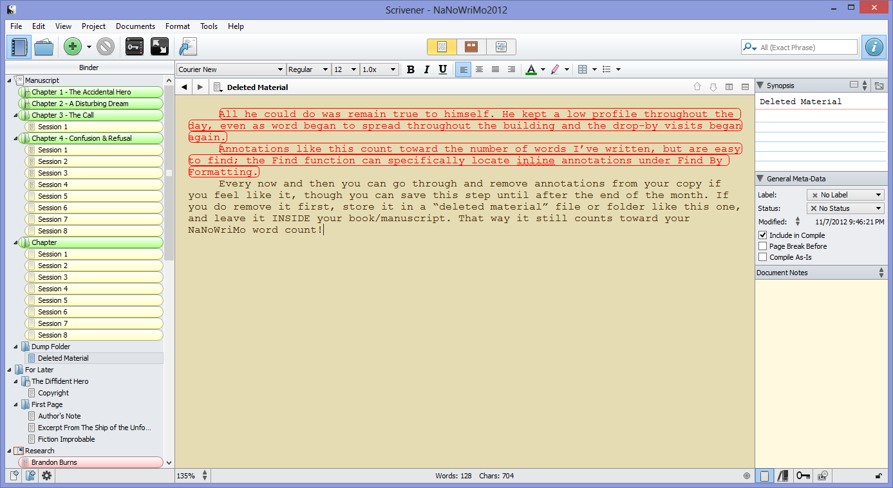Toggle Bold formatting
Screen dimensions: 893x488
pos(411,69)
